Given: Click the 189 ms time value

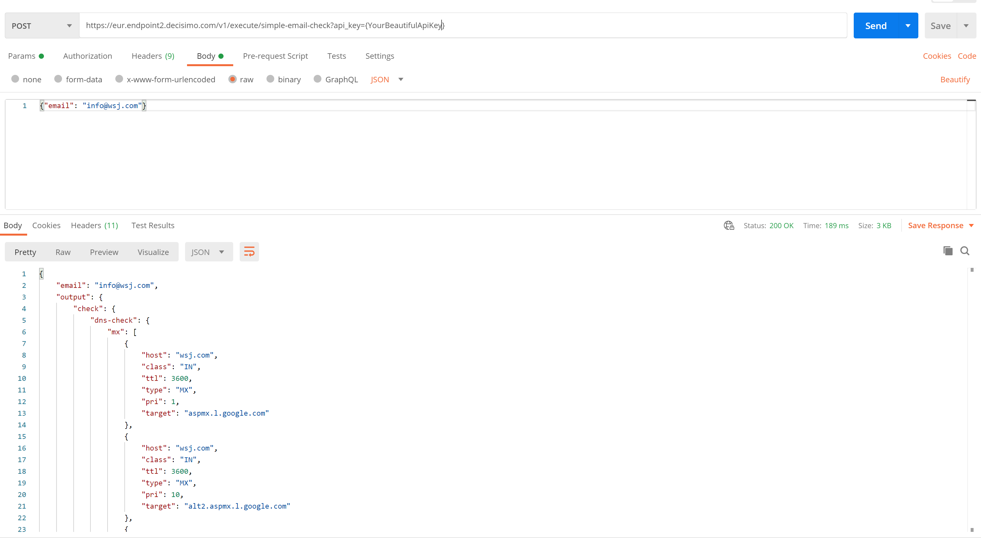Looking at the screenshot, I should click(x=837, y=226).
